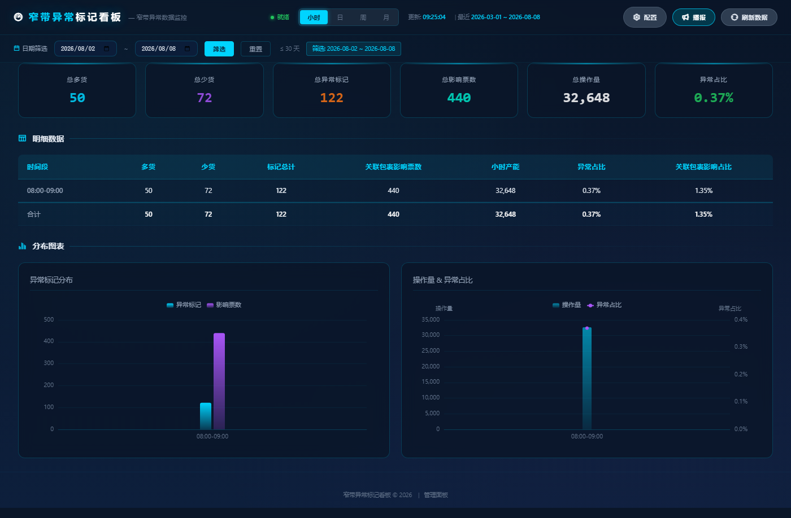Click the 最近 2026-03-01 ~ 2026-08-08 range text

pyautogui.click(x=499, y=17)
